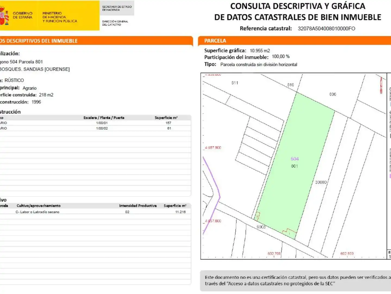The height and width of the screenshot is (294, 391).
Task: Click the crop surface value '11.216'
Action: pyautogui.click(x=180, y=212)
